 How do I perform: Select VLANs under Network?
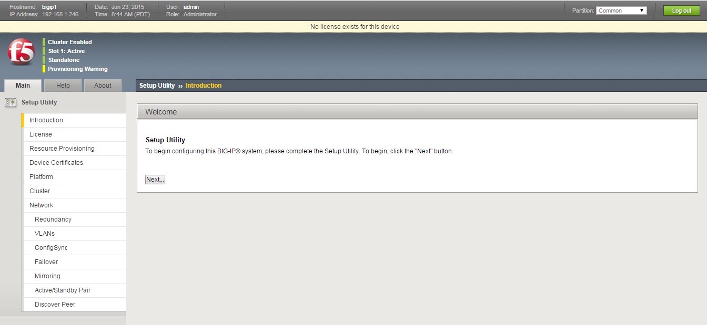(45, 234)
